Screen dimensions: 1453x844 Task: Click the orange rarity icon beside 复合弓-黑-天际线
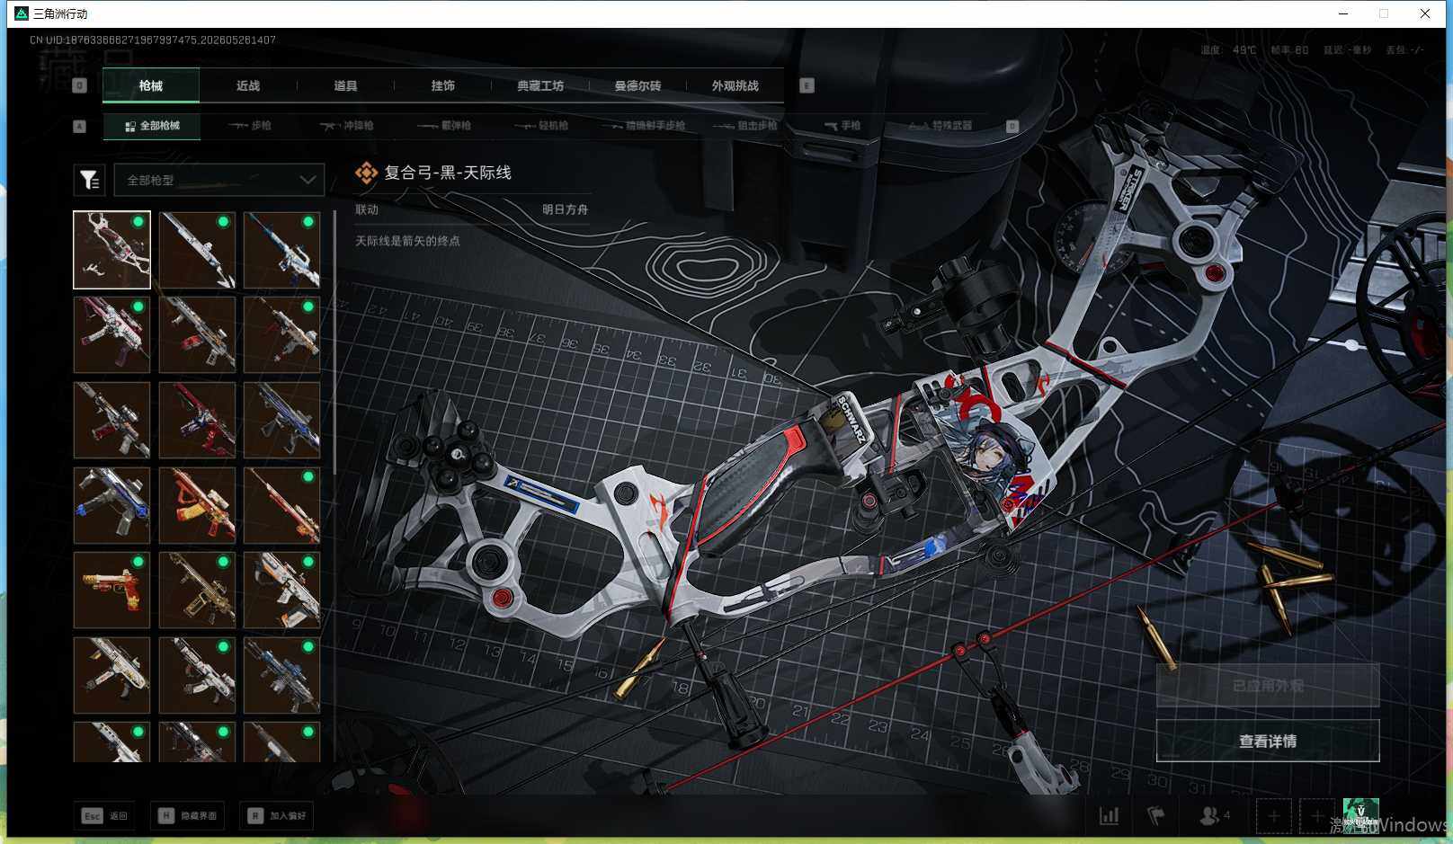366,173
